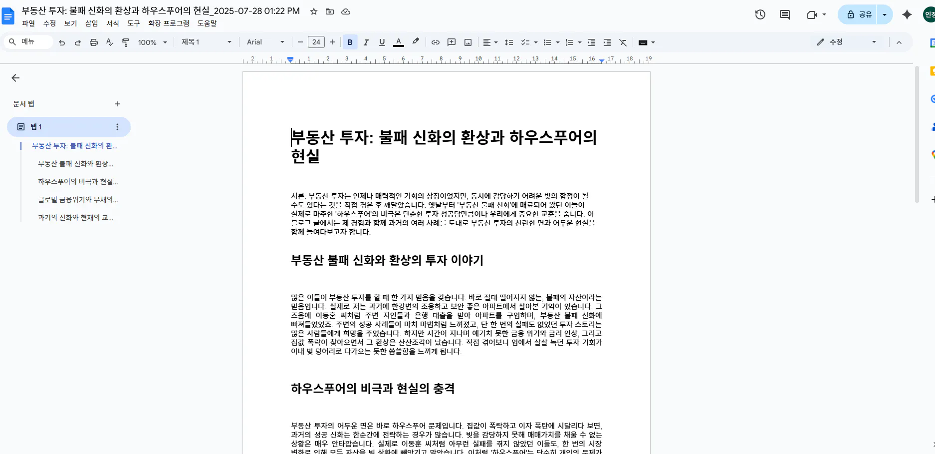This screenshot has height=454, width=935.
Task: Select the paint format tool
Action: [126, 42]
